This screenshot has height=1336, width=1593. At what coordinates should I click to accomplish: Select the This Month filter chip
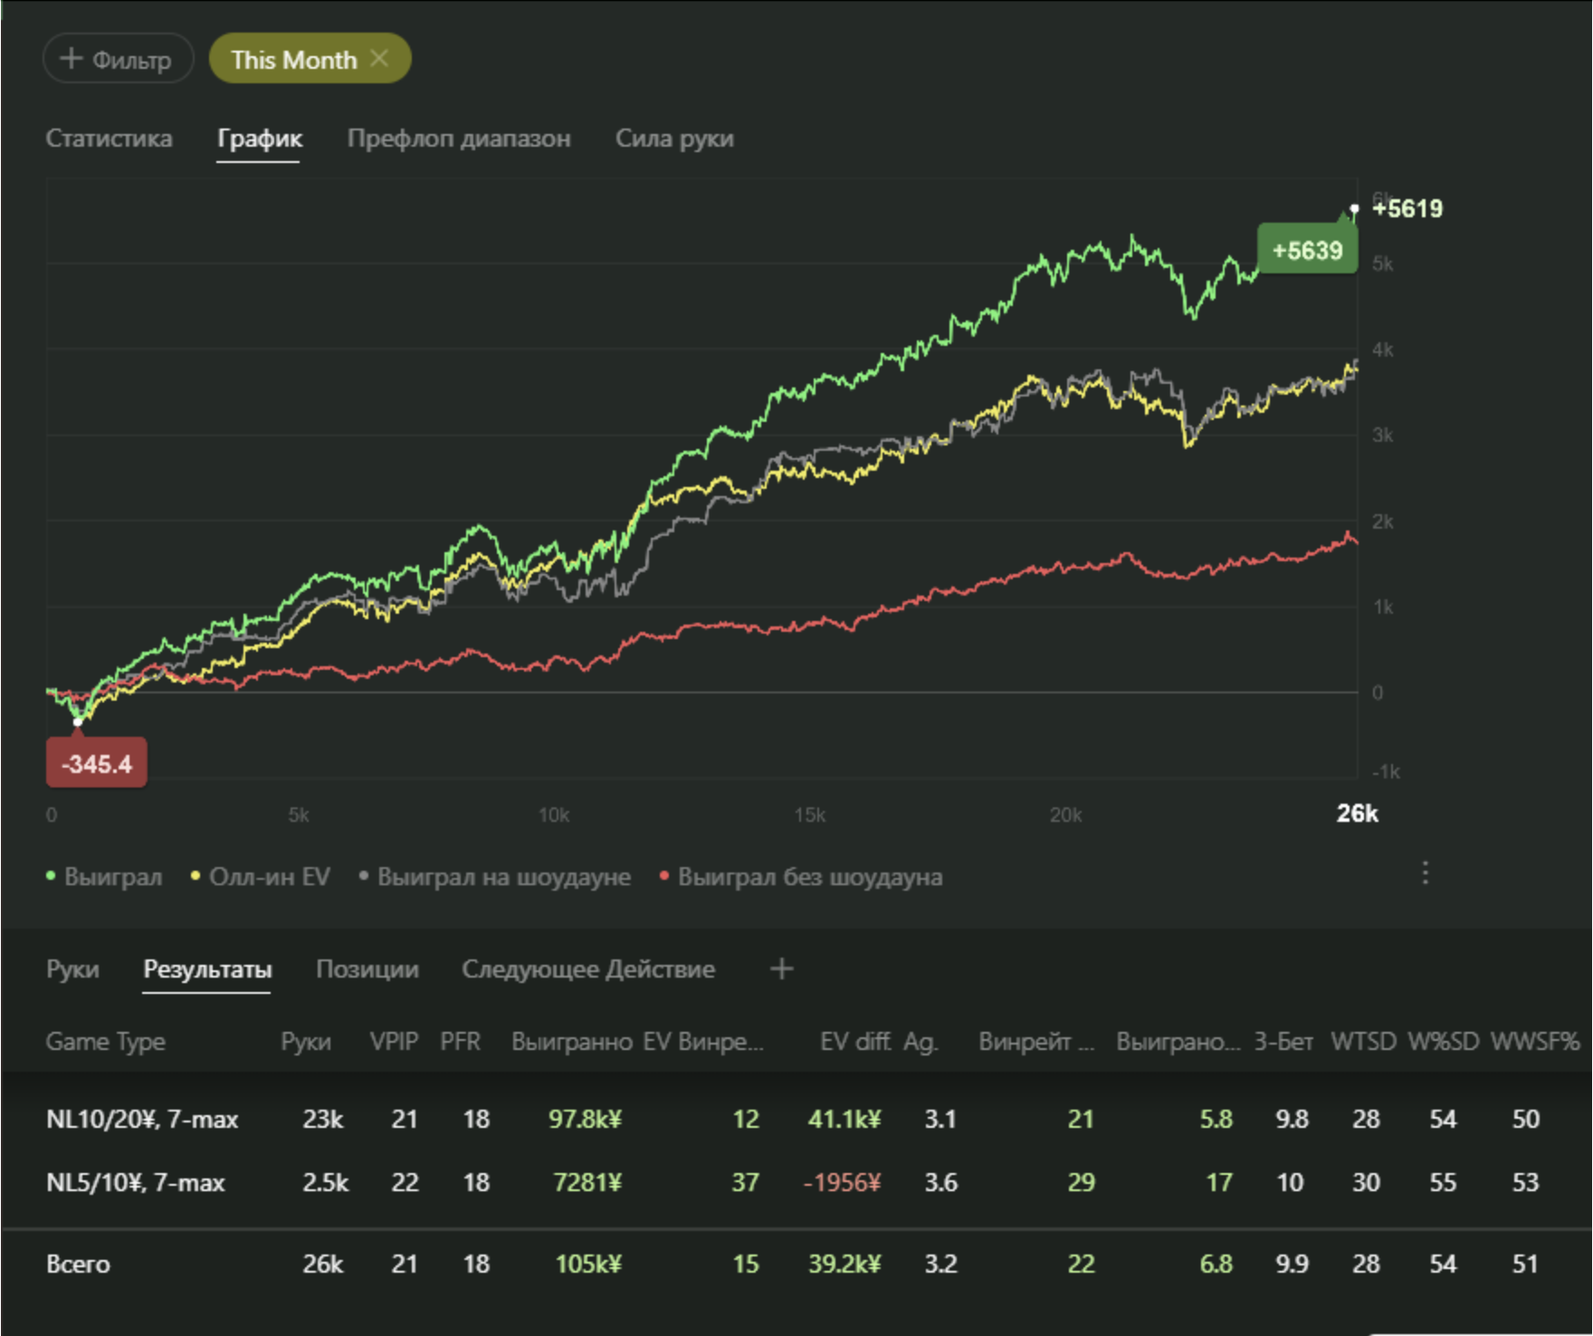[310, 59]
